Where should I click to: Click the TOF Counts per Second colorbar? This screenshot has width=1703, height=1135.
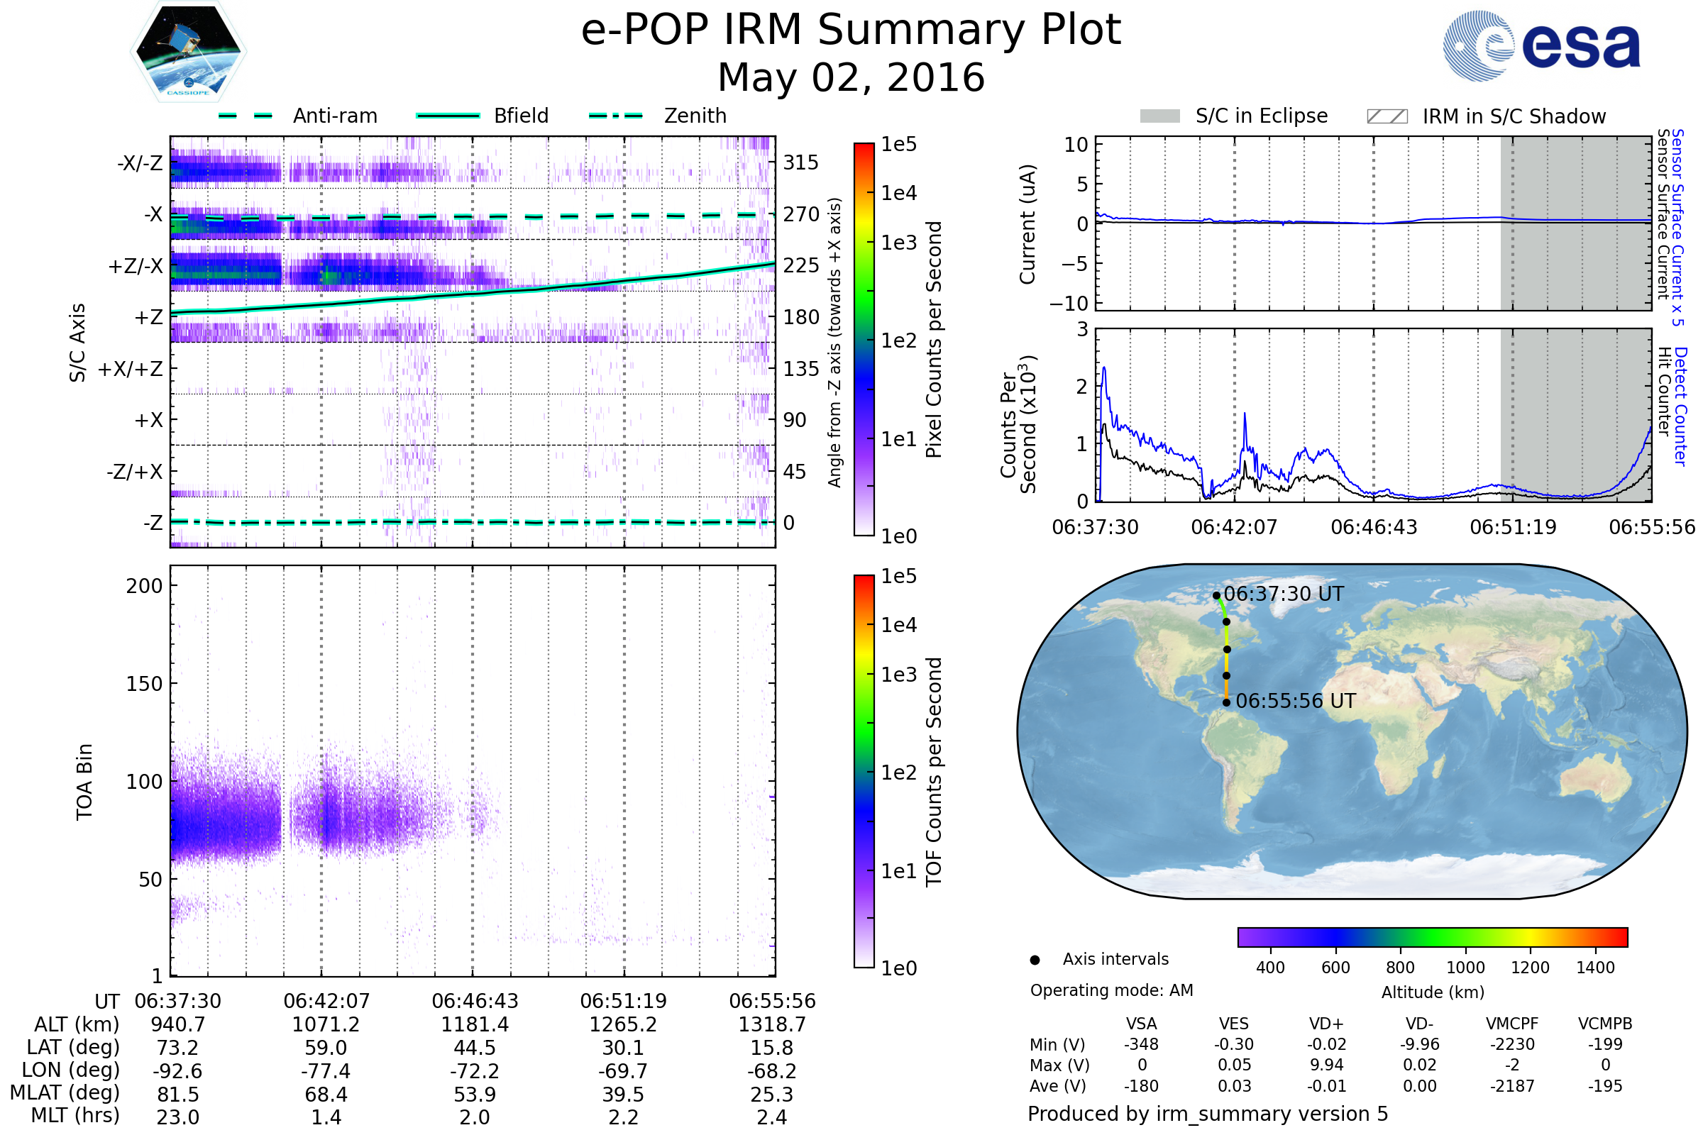864,772
